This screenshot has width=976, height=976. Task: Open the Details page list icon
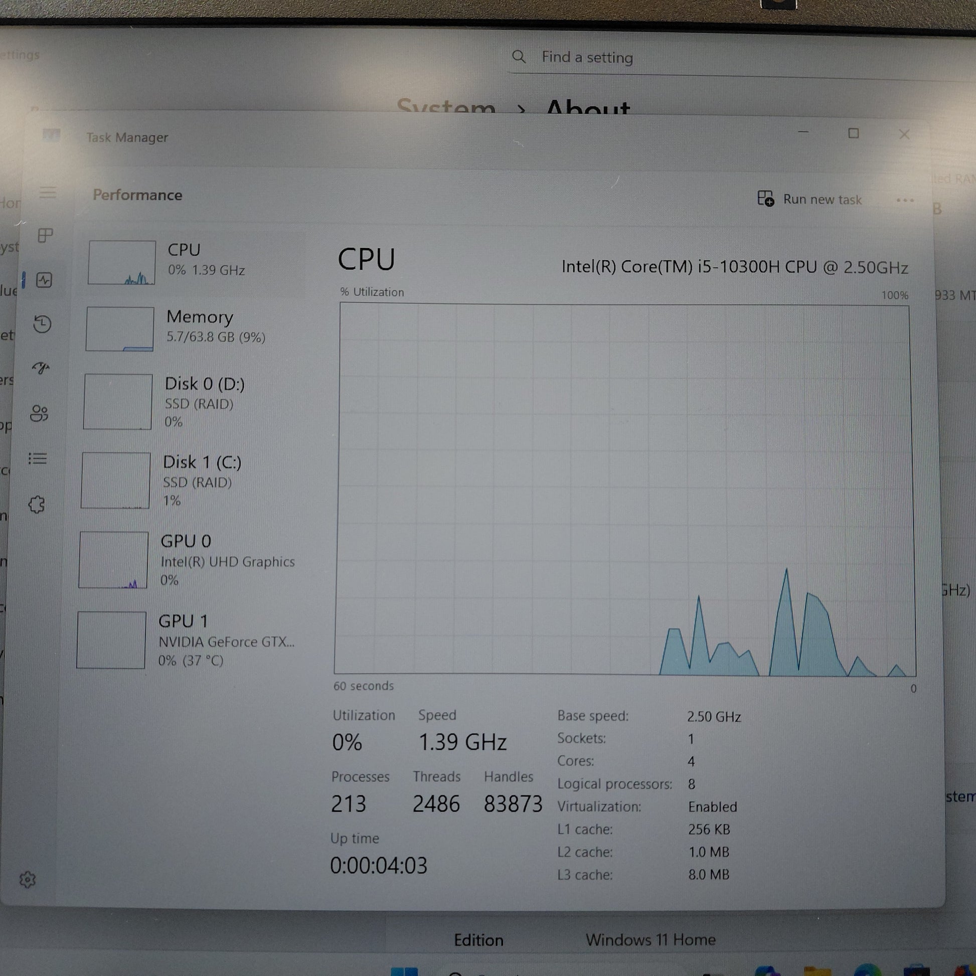tap(38, 459)
